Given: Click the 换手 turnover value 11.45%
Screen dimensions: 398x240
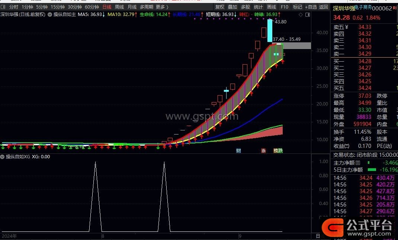Looking at the screenshot, I should 362,132.
